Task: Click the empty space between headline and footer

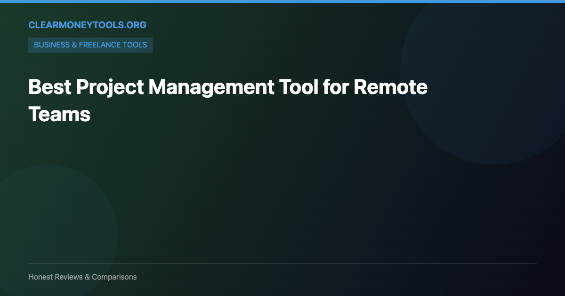Action: pyautogui.click(x=282, y=188)
